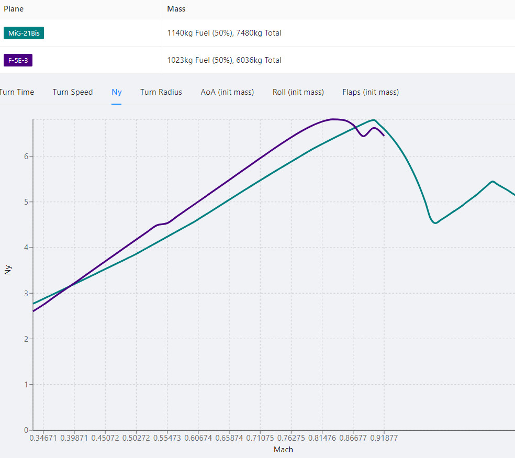Select the Flaps (init mass) tab
This screenshot has width=515, height=458.
tap(371, 92)
